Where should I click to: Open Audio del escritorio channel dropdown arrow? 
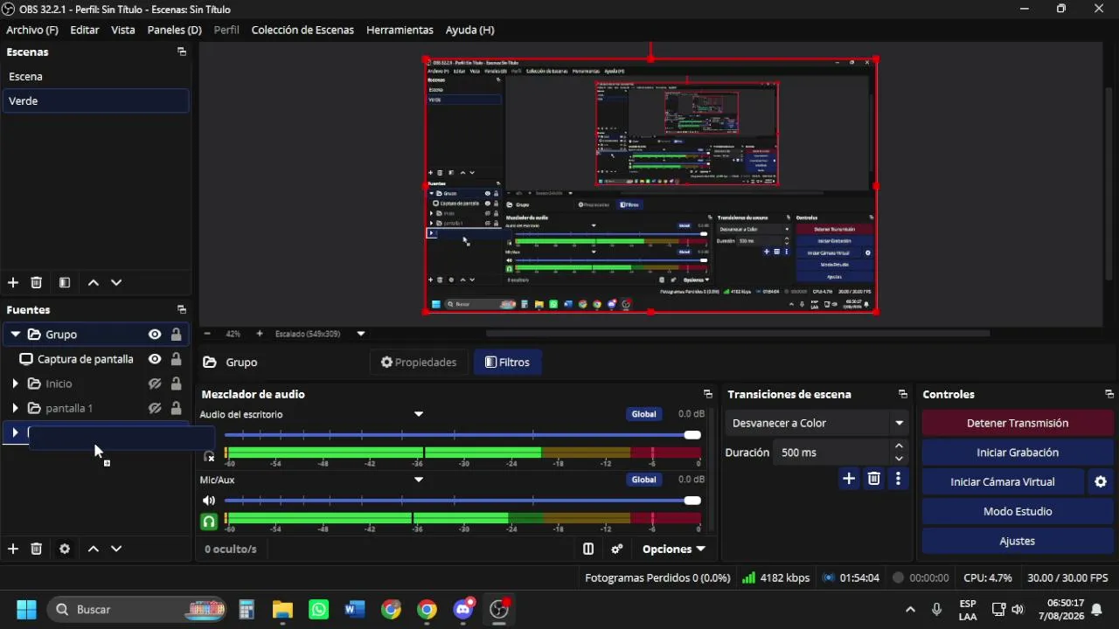click(x=419, y=414)
